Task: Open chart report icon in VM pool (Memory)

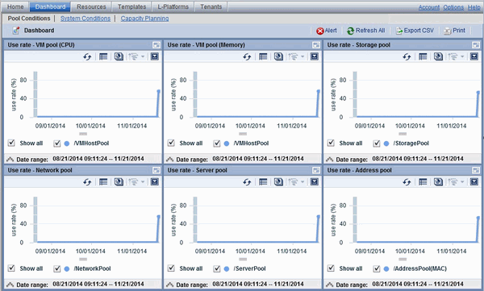Action: 279,56
